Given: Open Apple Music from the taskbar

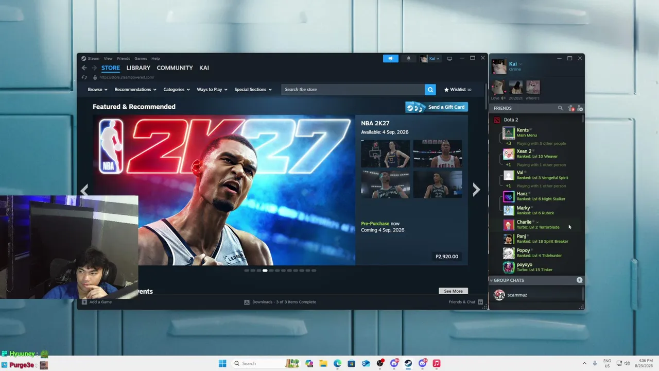Looking at the screenshot, I should click(x=437, y=363).
